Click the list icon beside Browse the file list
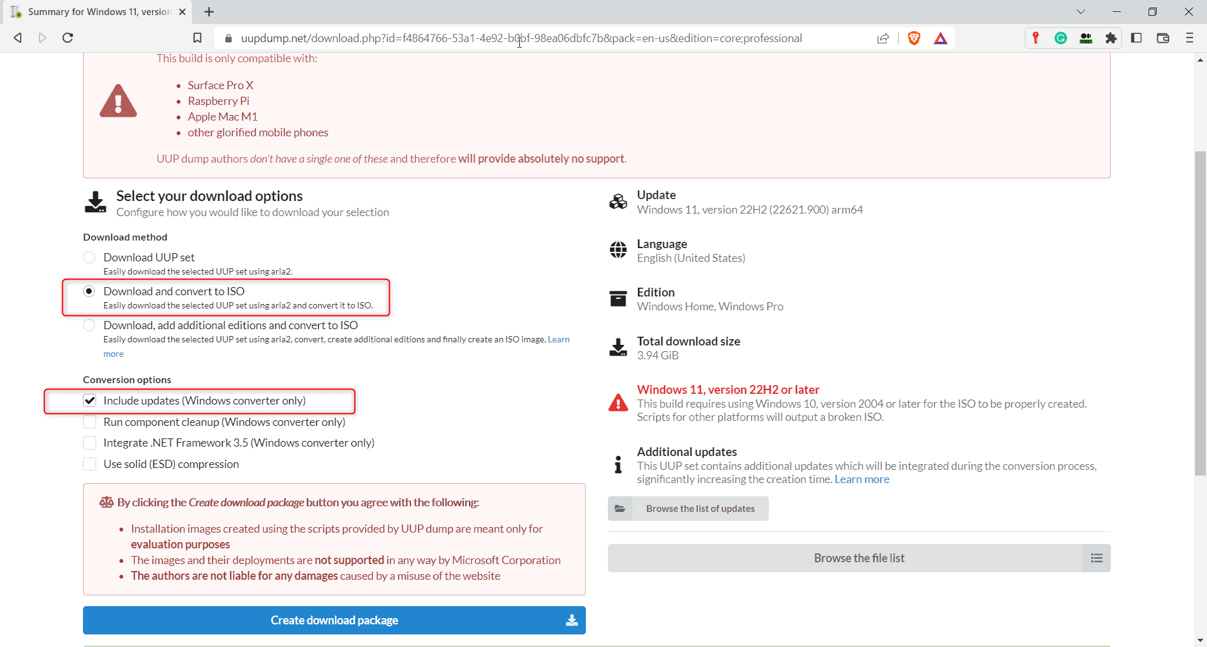Viewport: 1207px width, 647px height. (x=1096, y=558)
